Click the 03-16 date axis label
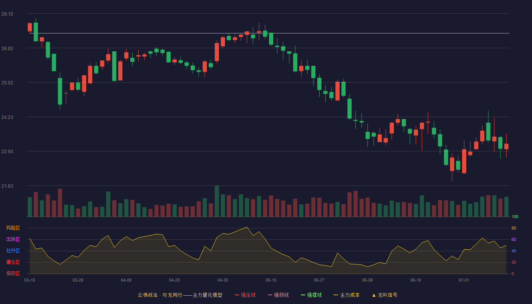The width and height of the screenshot is (532, 304). [x=30, y=280]
